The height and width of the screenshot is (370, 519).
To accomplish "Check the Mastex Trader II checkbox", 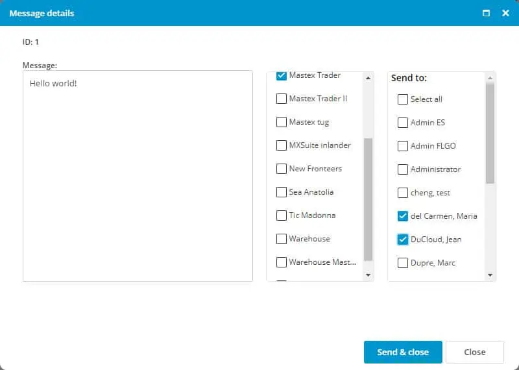I will pyautogui.click(x=282, y=99).
